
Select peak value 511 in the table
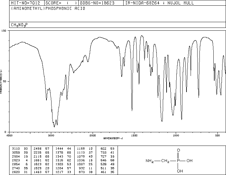(103, 168)
